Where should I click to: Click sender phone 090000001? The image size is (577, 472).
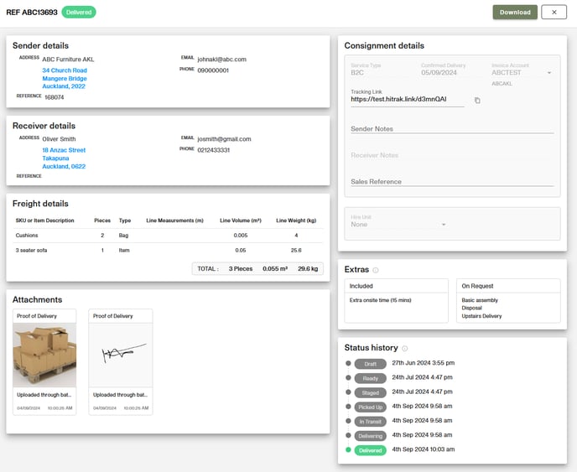click(x=213, y=70)
